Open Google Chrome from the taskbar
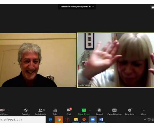Viewport: 154px width, 123px height. (x=59, y=120)
